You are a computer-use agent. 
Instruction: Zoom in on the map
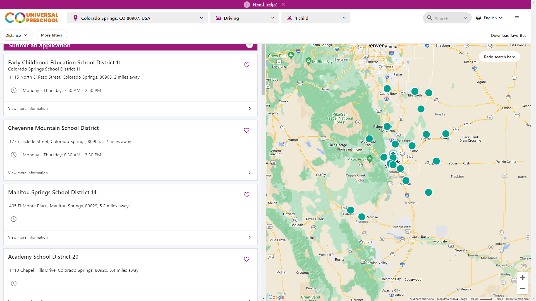click(x=523, y=277)
